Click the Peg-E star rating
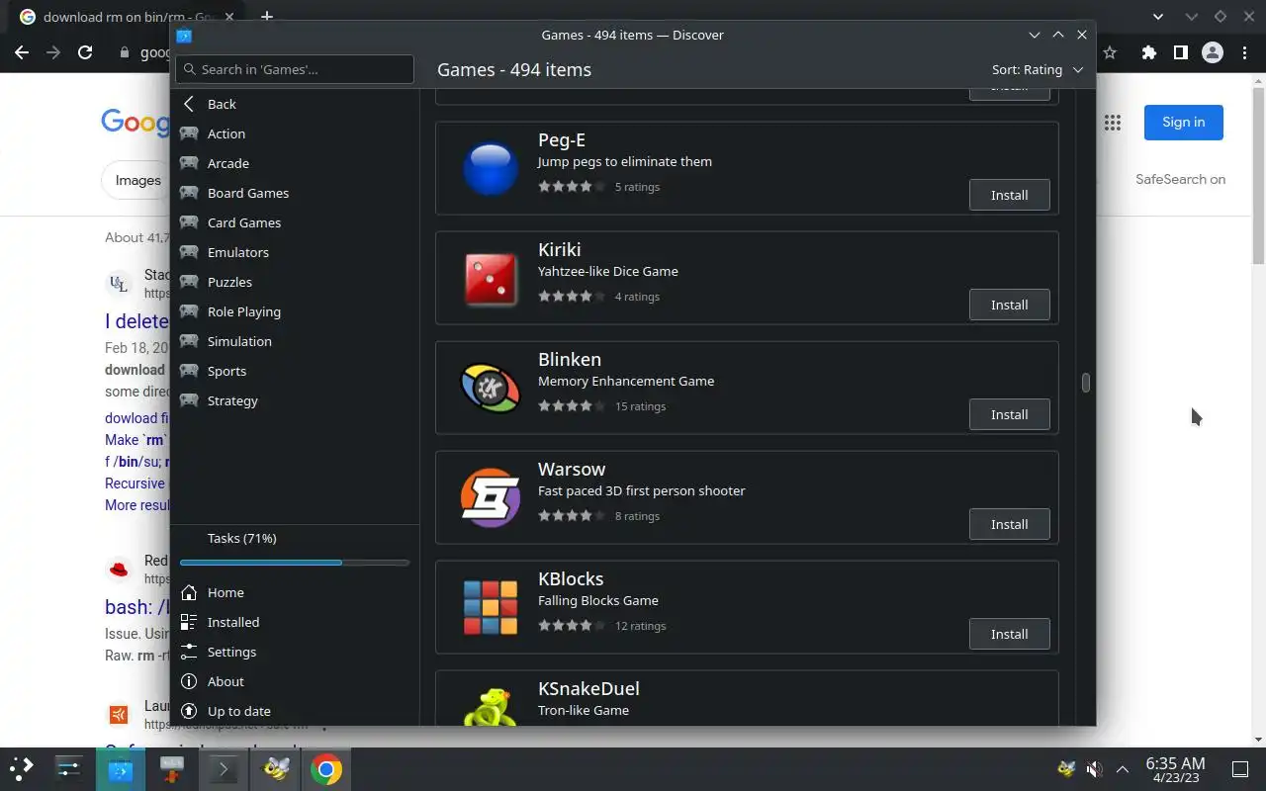This screenshot has width=1266, height=791. (x=572, y=186)
